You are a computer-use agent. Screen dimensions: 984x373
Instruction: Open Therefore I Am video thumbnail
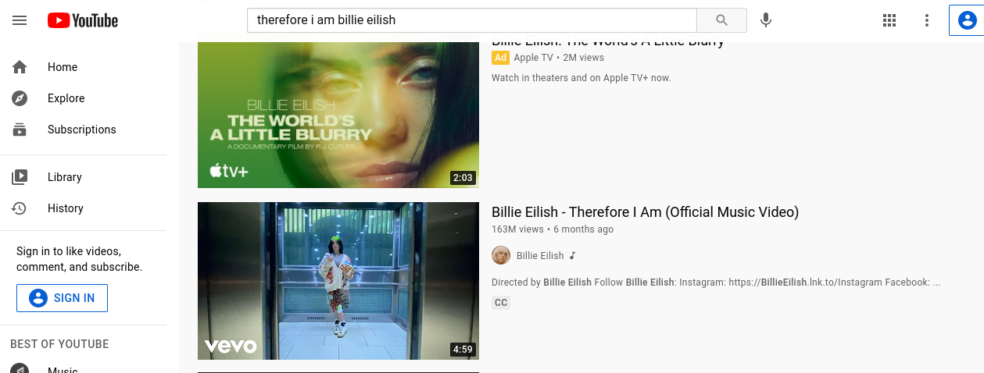point(338,281)
